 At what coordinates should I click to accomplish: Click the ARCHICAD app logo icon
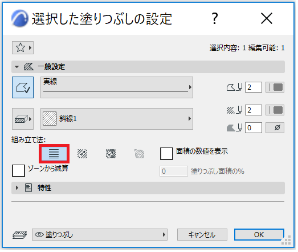coord(20,18)
